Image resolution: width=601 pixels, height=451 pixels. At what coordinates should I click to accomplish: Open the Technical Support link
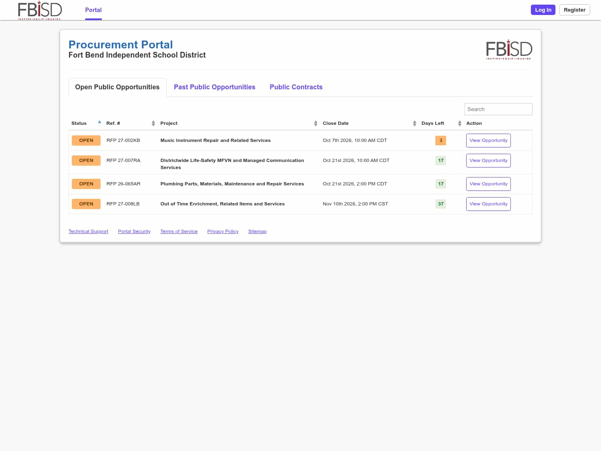(x=88, y=231)
